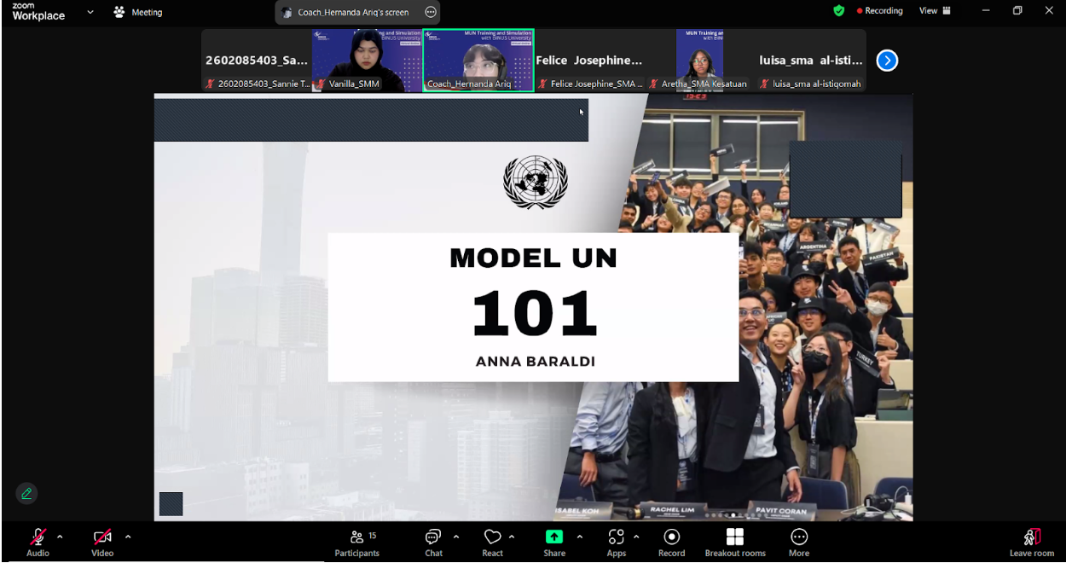Select the Meeting tab
The height and width of the screenshot is (563, 1066).
138,13
